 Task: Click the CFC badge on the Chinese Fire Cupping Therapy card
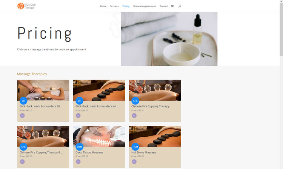pos(135,101)
